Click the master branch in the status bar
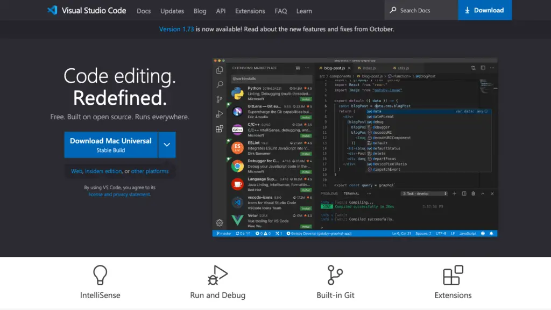 (x=224, y=234)
